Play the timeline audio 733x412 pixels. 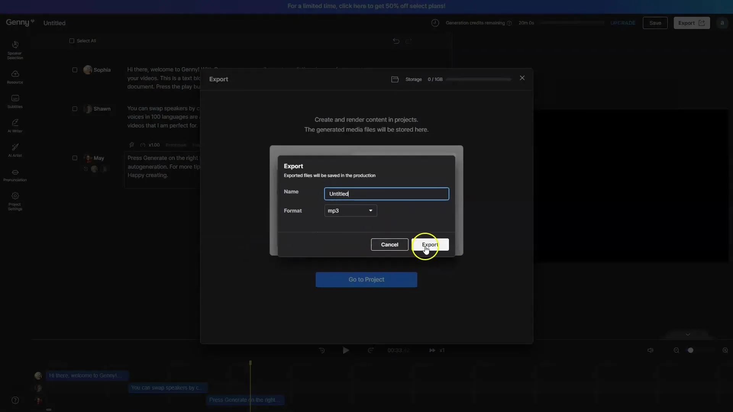tap(346, 350)
